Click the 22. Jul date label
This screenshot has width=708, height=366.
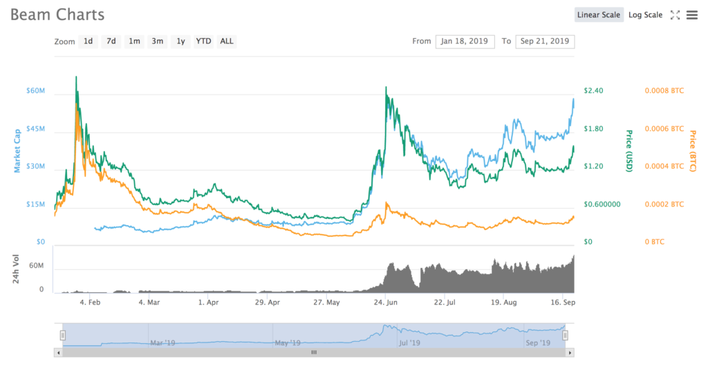pyautogui.click(x=445, y=302)
